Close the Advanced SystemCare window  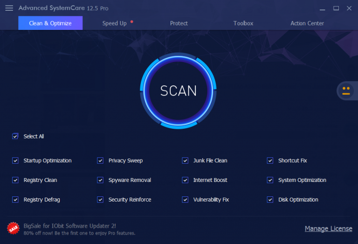(349, 8)
